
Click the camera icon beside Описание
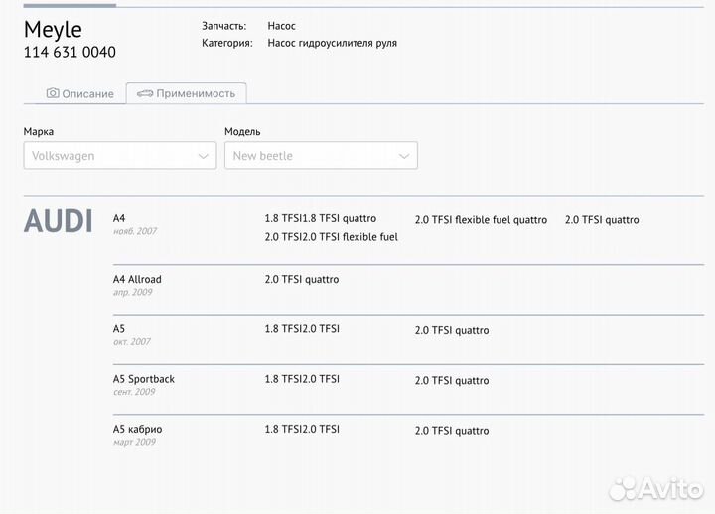53,93
